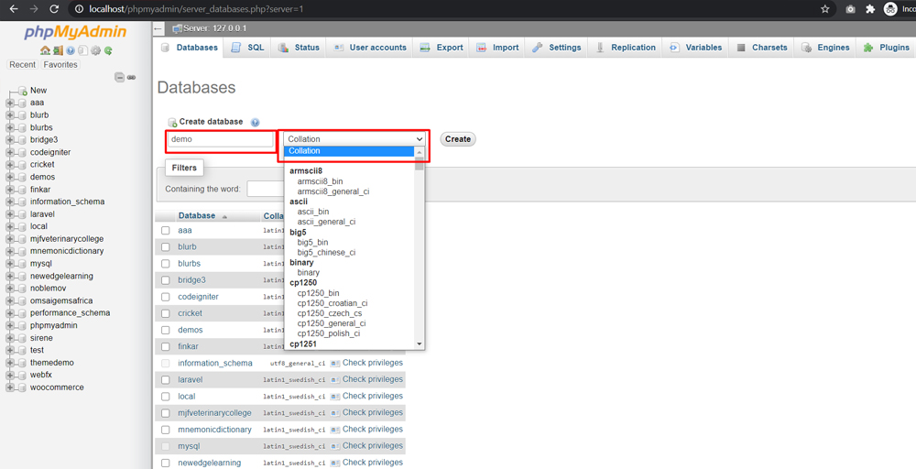Click the site info icon in address bar
This screenshot has height=469, width=916.
click(x=80, y=9)
